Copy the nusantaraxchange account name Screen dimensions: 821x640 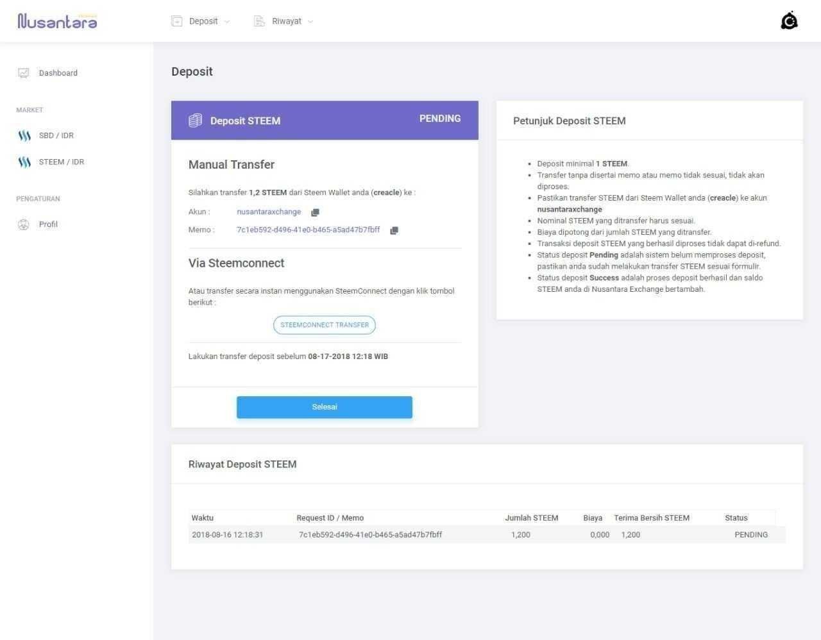point(315,212)
